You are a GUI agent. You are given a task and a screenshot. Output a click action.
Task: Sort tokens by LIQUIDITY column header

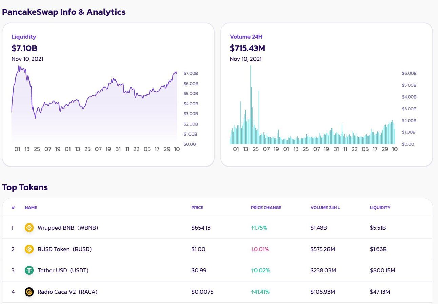pos(380,208)
